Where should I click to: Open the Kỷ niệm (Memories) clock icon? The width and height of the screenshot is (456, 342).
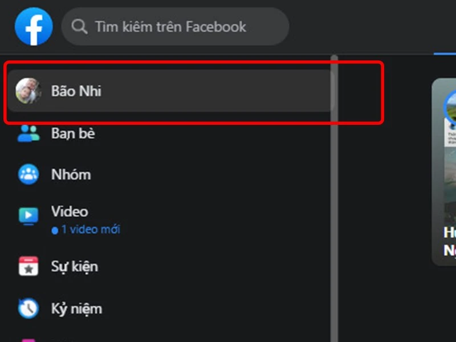point(27,308)
